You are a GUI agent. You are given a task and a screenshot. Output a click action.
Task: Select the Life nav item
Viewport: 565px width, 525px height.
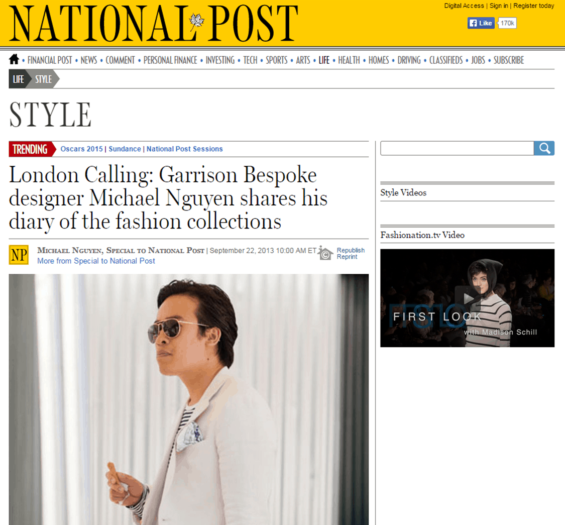(324, 60)
